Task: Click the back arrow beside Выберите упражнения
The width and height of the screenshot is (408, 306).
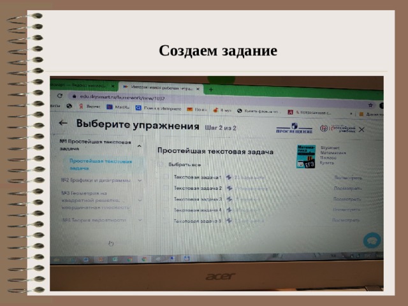Action: click(x=63, y=123)
